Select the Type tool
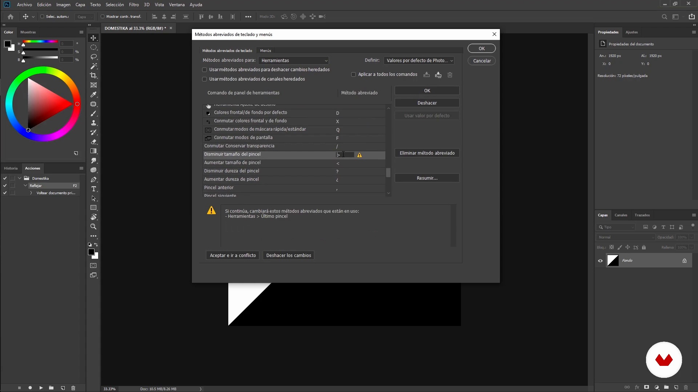Screen dimensions: 698x392 click(93, 189)
